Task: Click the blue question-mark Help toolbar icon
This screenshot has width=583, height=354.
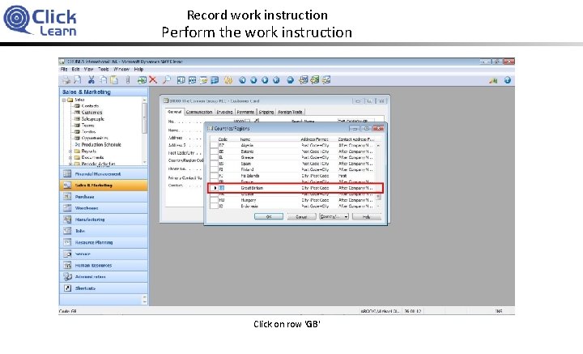Action: (x=508, y=80)
